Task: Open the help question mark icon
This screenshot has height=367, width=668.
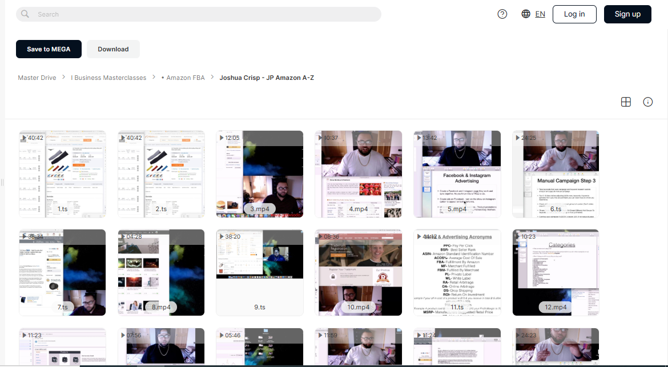Action: tap(502, 14)
